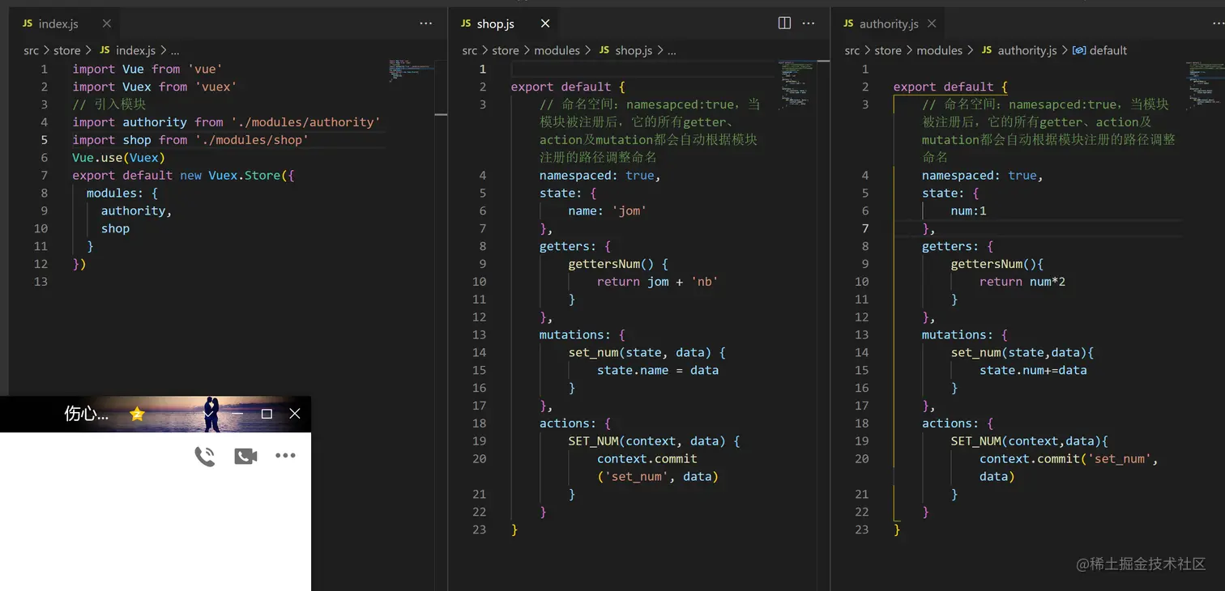Start a video call in the chat window

tap(245, 457)
